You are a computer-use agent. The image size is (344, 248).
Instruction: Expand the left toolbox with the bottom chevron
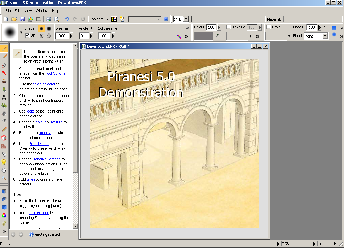coord(4,231)
